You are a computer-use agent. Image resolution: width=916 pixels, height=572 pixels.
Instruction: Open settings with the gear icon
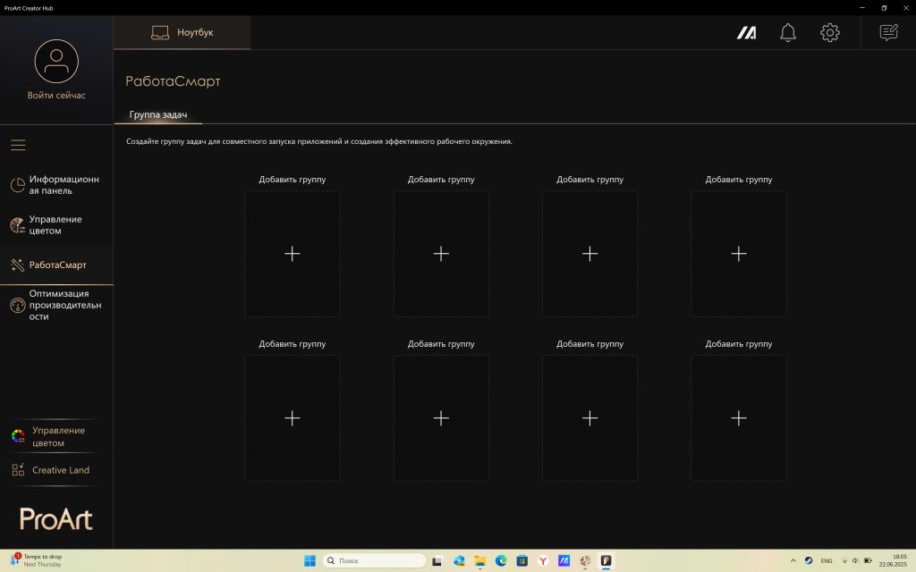829,33
